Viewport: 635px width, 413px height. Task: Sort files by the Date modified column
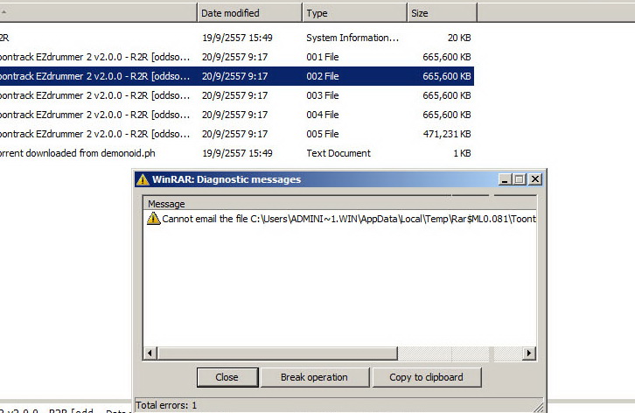(x=249, y=13)
